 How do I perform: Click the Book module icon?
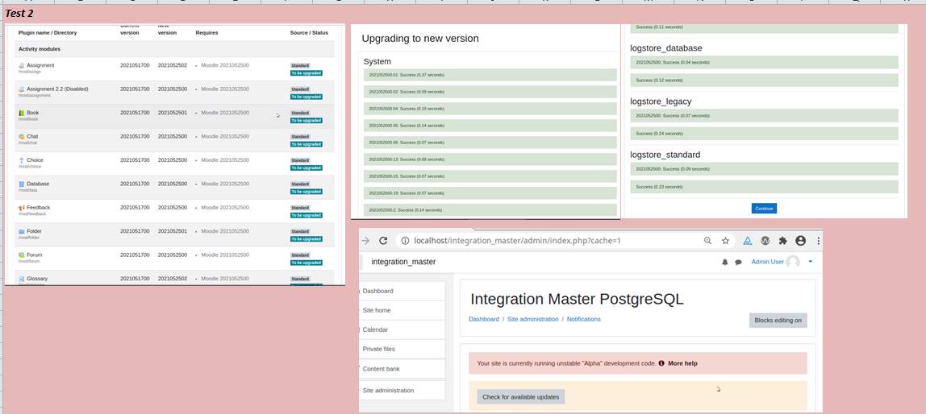22,113
